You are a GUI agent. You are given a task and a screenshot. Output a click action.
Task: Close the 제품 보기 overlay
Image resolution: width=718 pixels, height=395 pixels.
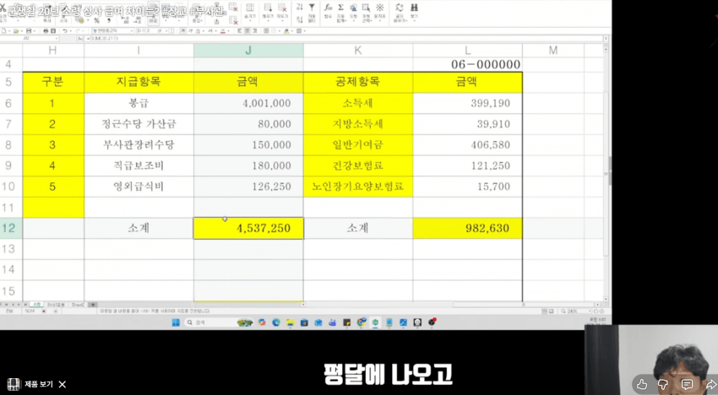click(x=63, y=384)
